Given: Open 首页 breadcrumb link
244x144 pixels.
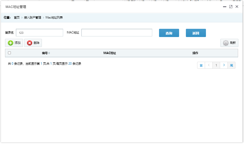Looking at the screenshot, I should (x=17, y=18).
